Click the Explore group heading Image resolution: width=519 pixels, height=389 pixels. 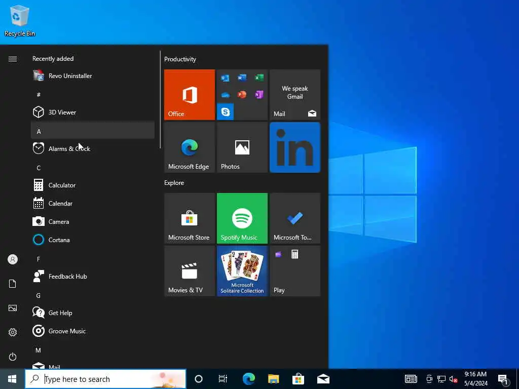click(174, 182)
